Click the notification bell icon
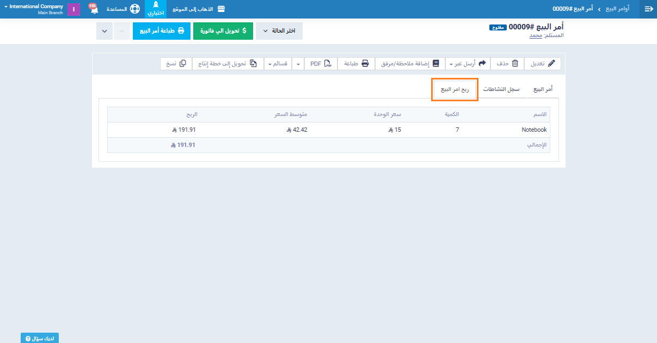The width and height of the screenshot is (657, 343). (x=94, y=9)
